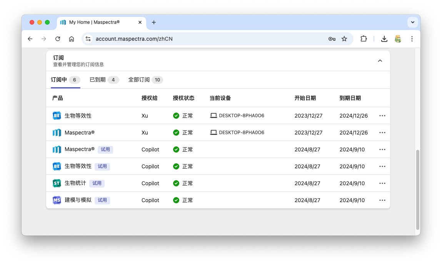Switch to the 全部订阅 tab
This screenshot has height=264, width=442.
(x=146, y=80)
